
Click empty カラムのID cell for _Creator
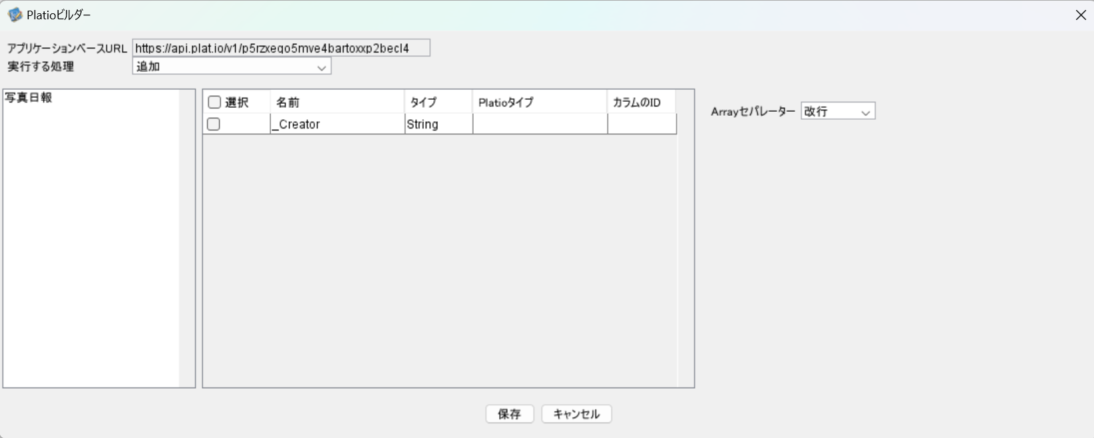(641, 124)
